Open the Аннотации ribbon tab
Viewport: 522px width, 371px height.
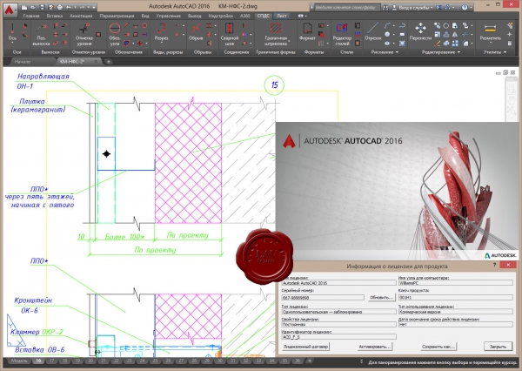tap(81, 16)
